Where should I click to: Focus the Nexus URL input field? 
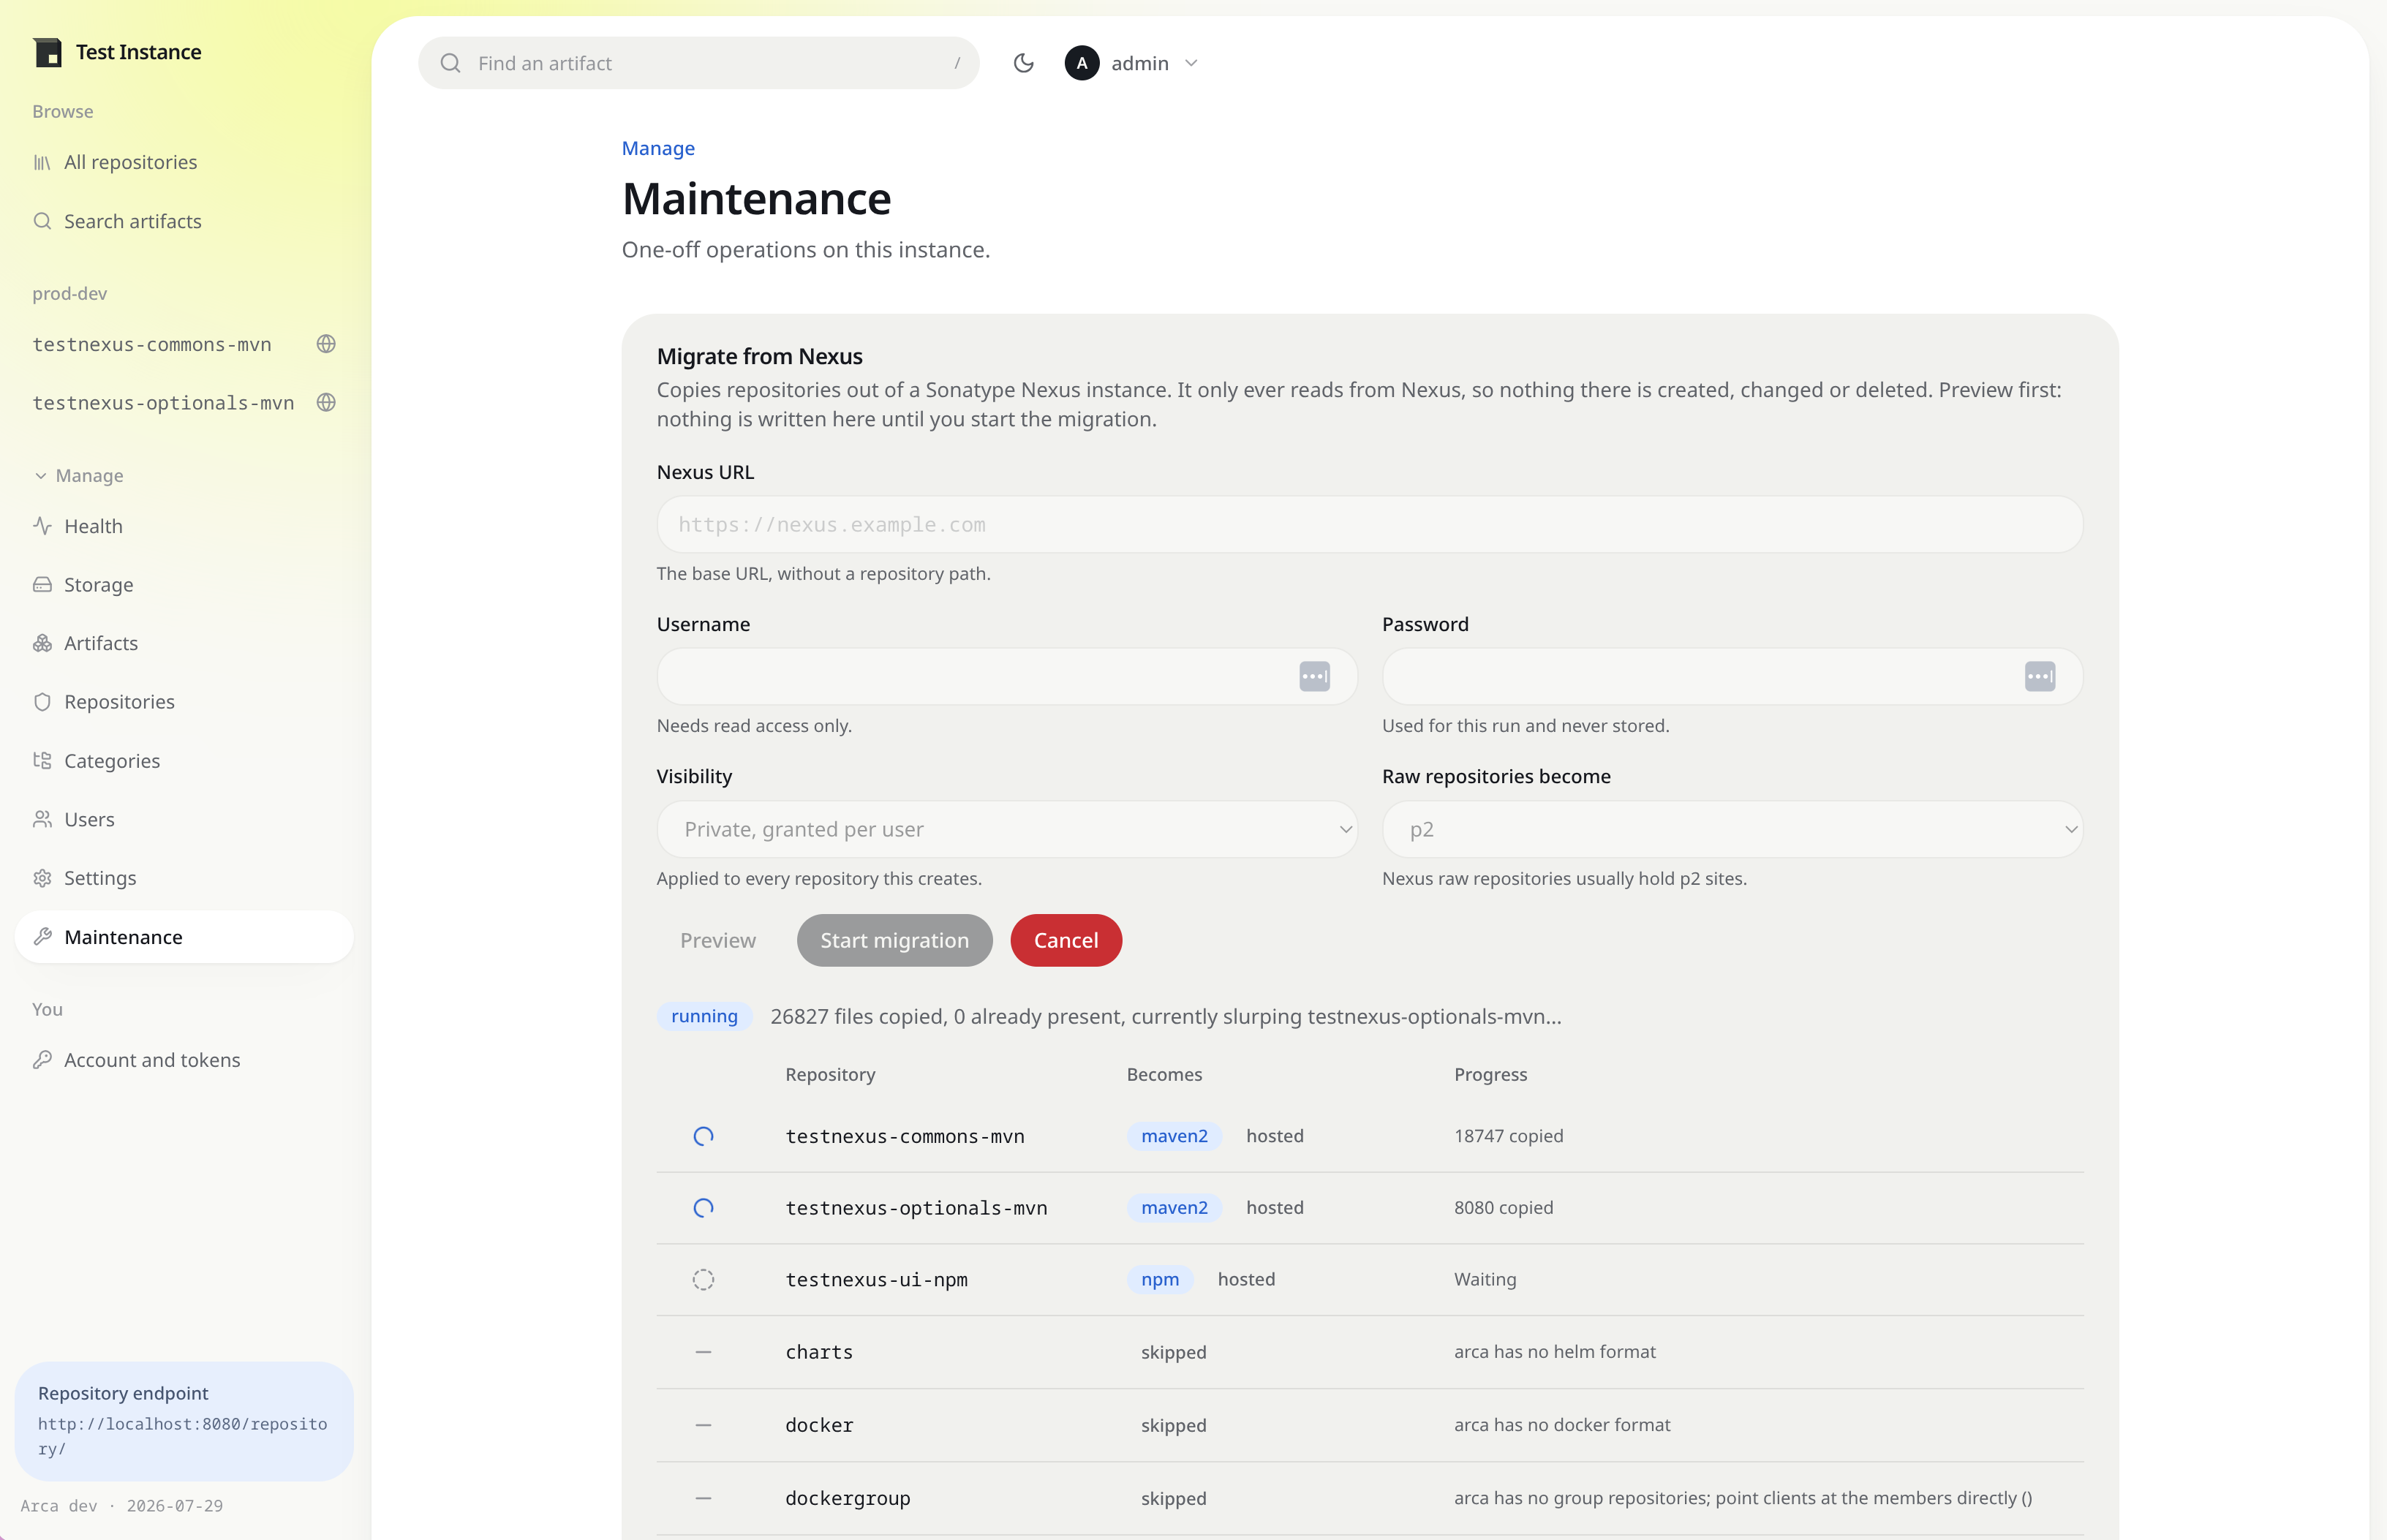point(1370,524)
